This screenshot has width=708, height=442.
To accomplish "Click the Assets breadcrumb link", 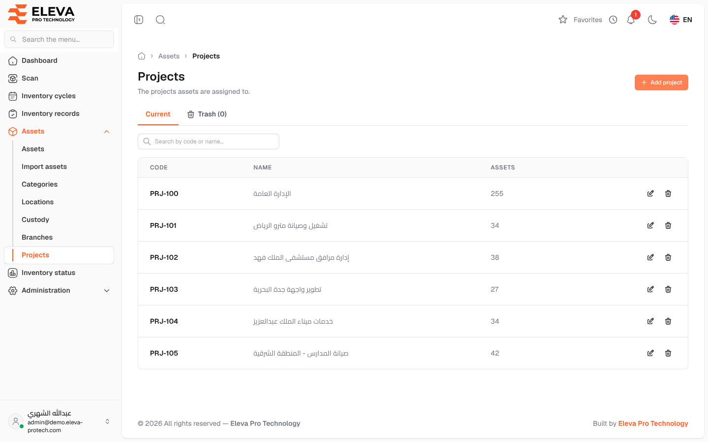I will [x=169, y=56].
